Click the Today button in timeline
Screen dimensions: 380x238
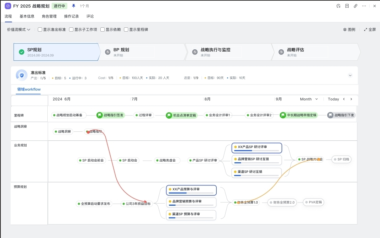[x=333, y=99]
